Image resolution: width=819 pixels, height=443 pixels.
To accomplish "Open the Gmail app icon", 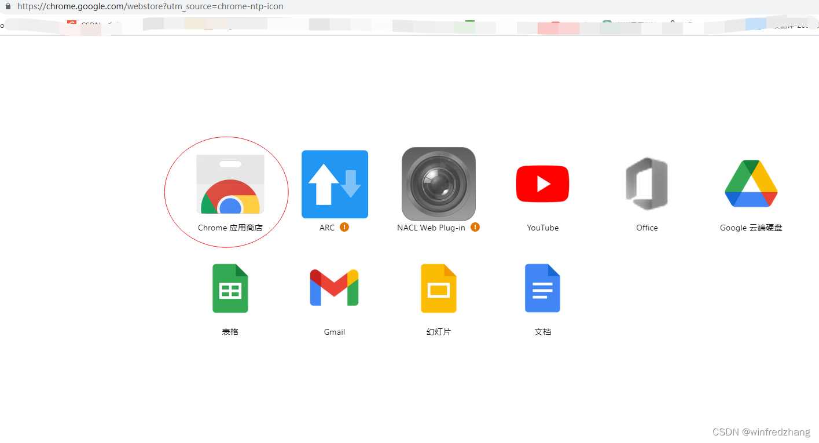I will pos(335,288).
